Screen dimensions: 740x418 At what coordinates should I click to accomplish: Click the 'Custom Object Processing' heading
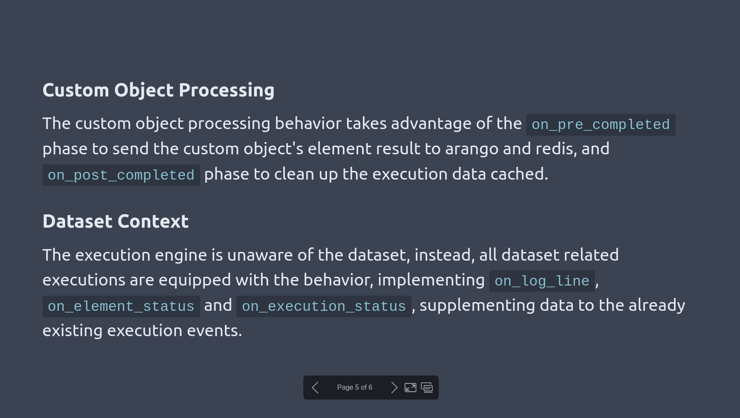coord(158,90)
